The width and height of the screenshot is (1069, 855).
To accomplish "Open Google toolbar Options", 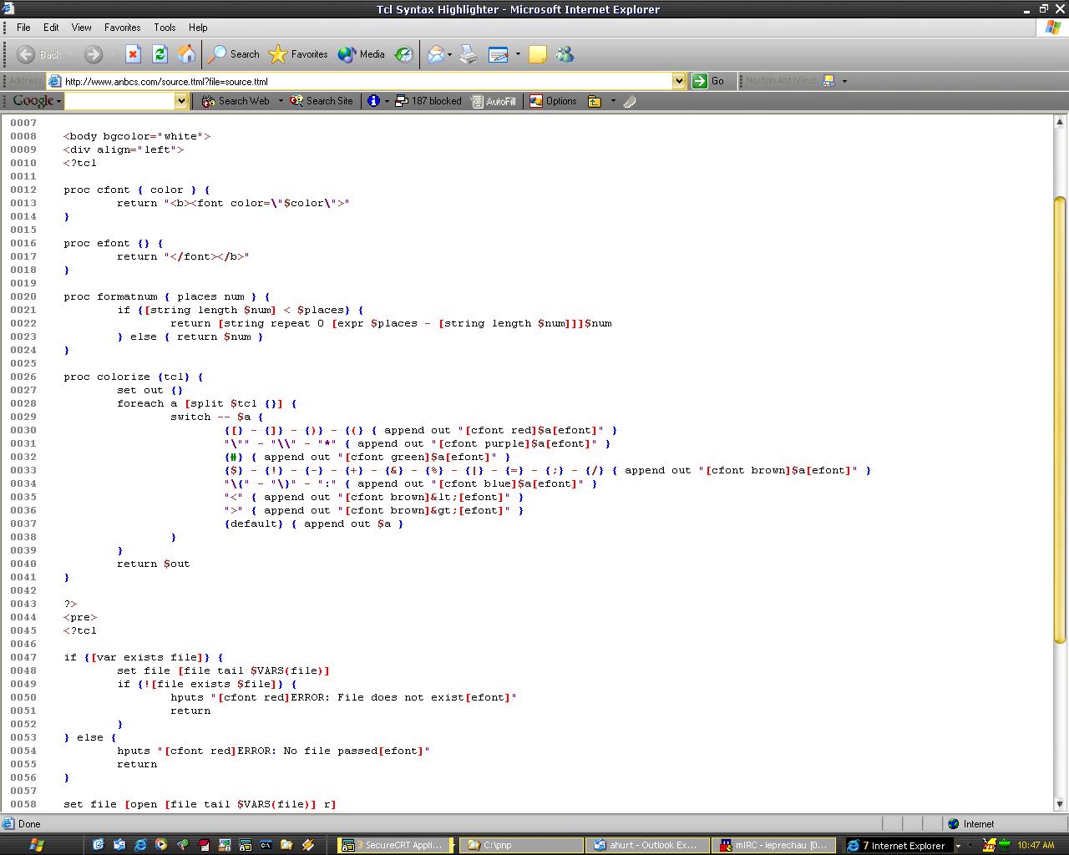I will 553,101.
